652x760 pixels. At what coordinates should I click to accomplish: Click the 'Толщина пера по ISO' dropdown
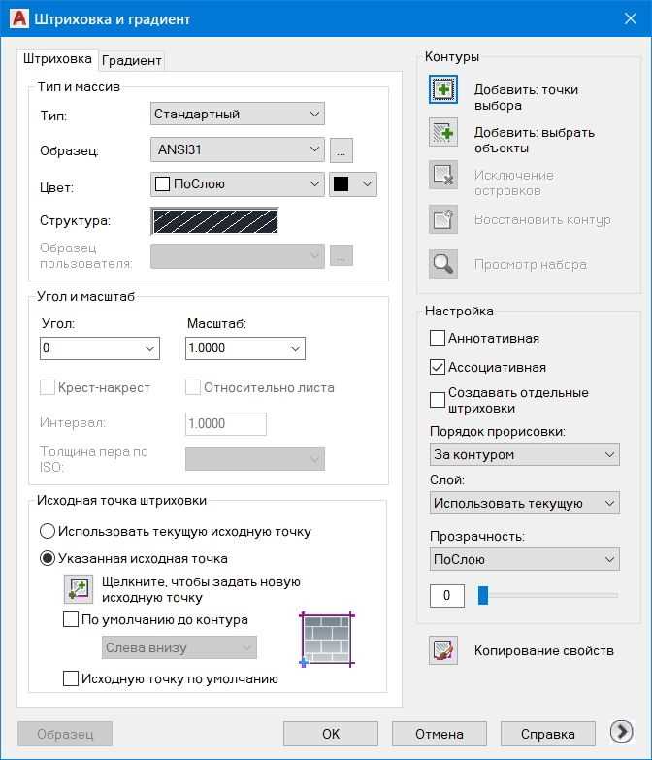click(255, 458)
